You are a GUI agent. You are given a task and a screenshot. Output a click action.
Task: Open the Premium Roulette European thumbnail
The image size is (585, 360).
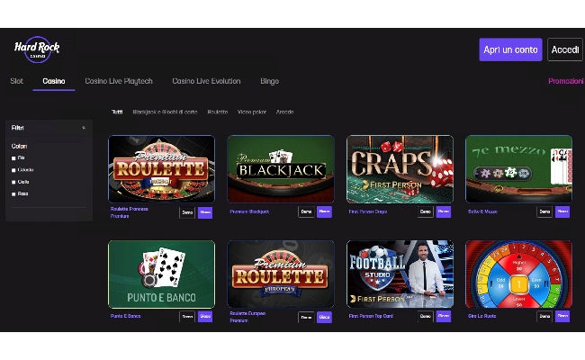coord(281,274)
